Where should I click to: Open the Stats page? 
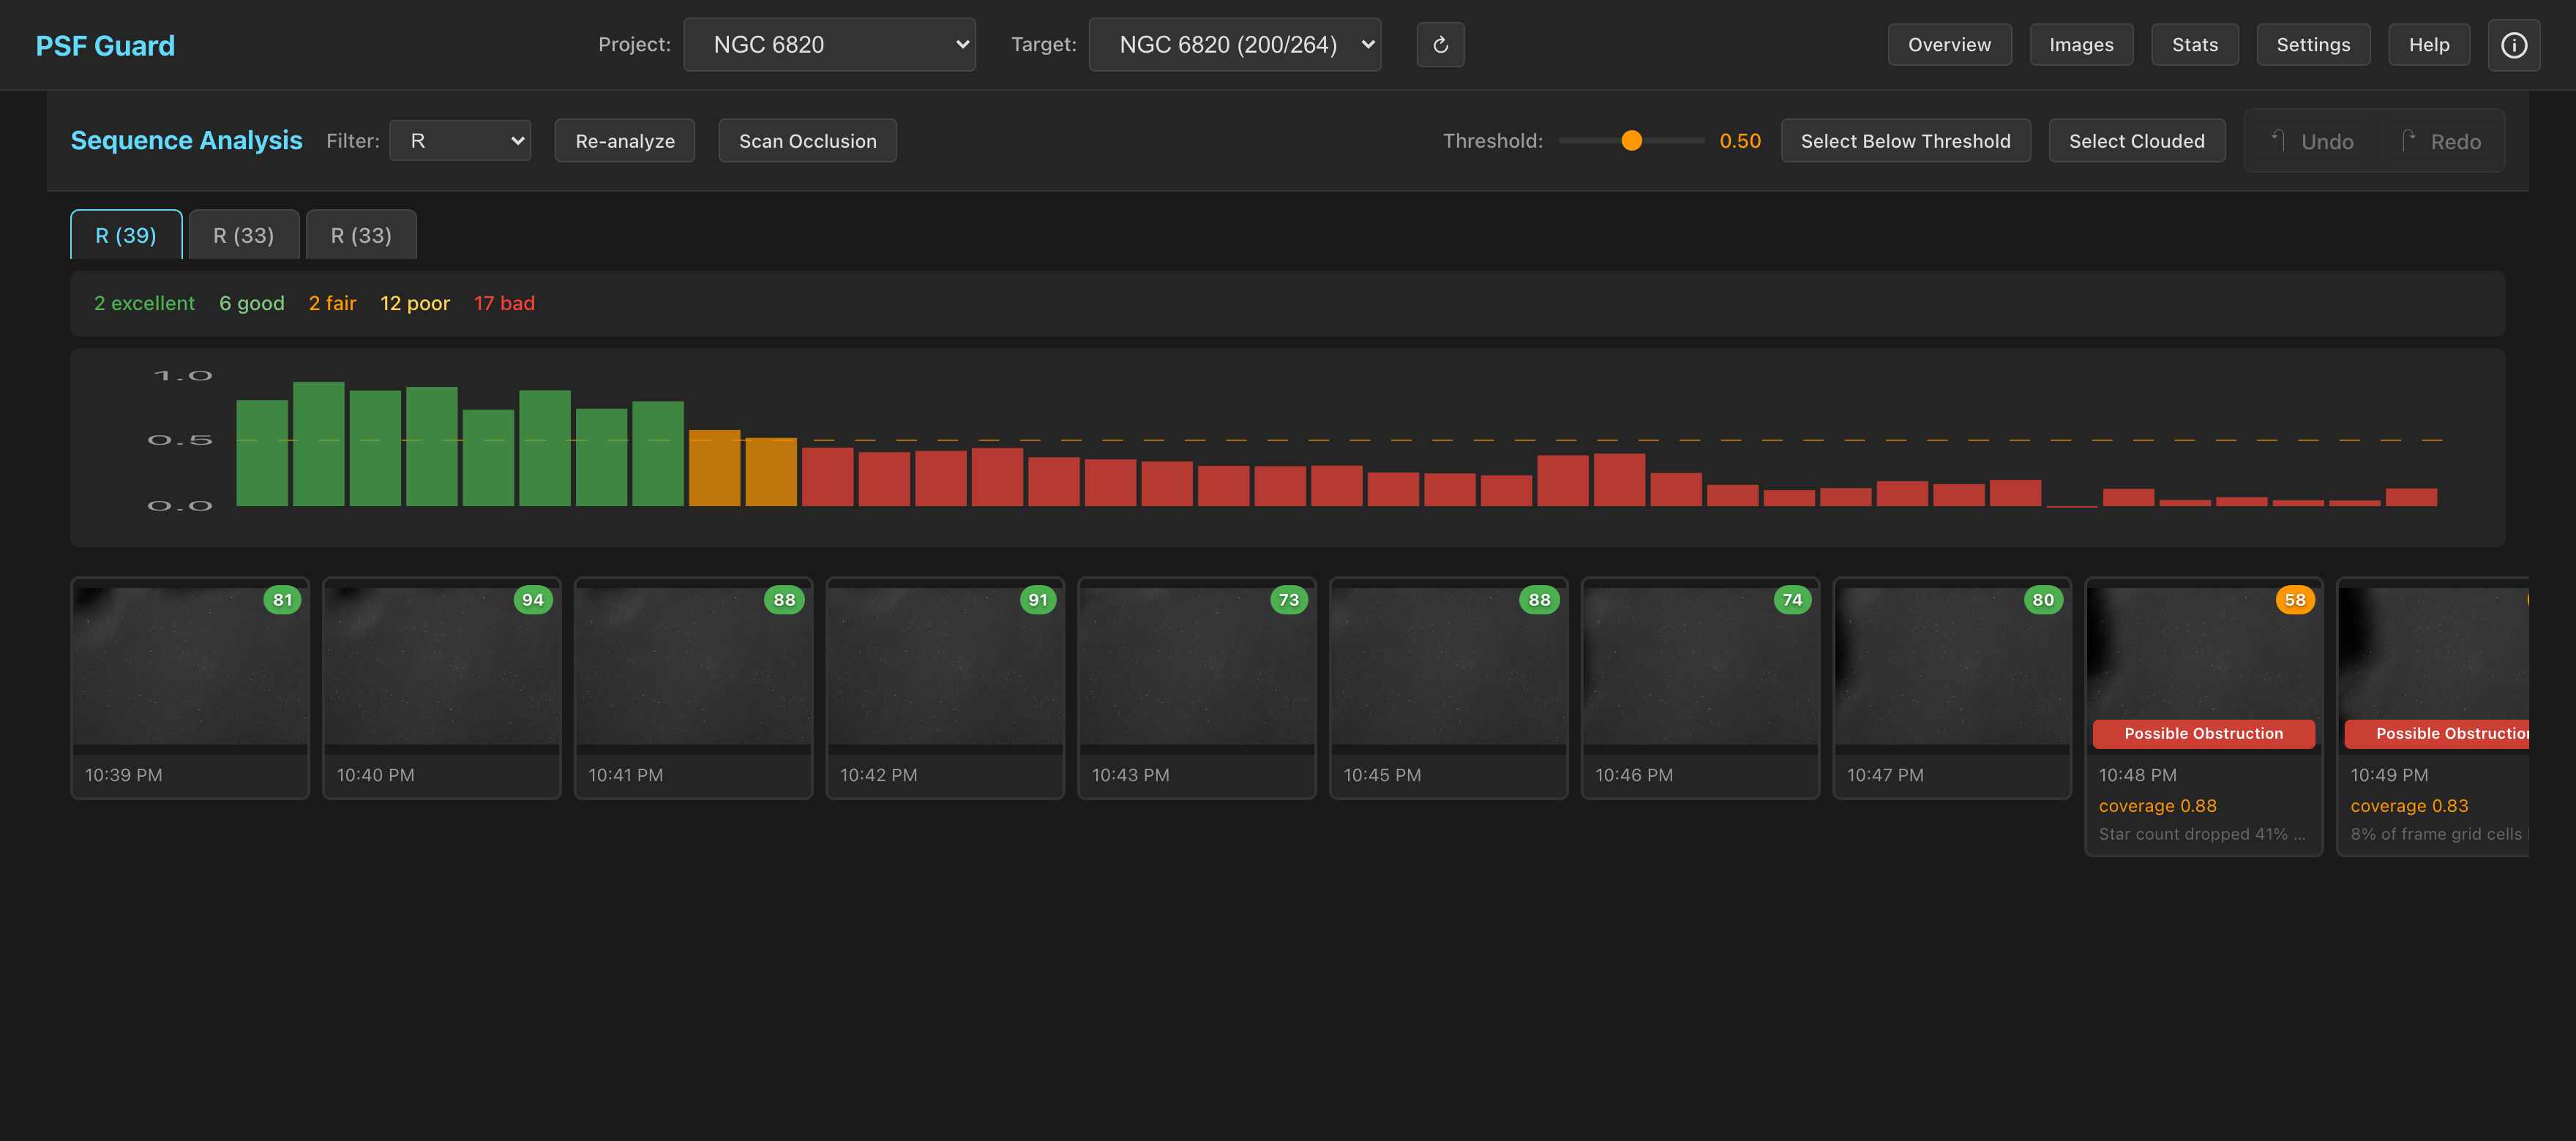coord(2194,45)
